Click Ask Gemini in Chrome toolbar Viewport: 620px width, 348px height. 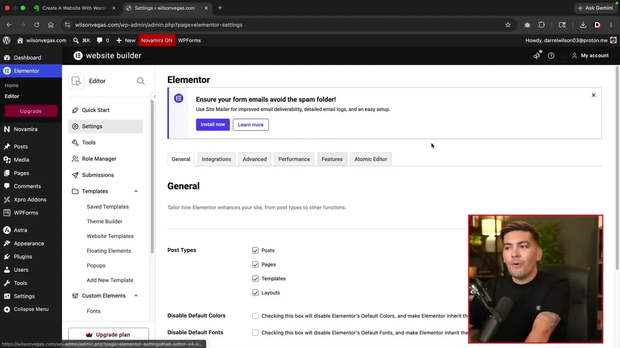[x=595, y=8]
